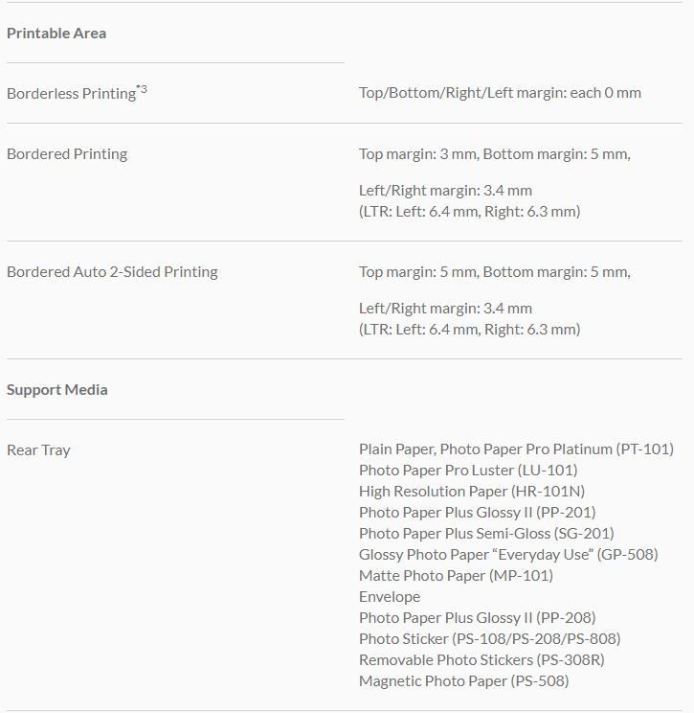Click the Printable Area section heading
This screenshot has height=713, width=694.
(x=56, y=34)
